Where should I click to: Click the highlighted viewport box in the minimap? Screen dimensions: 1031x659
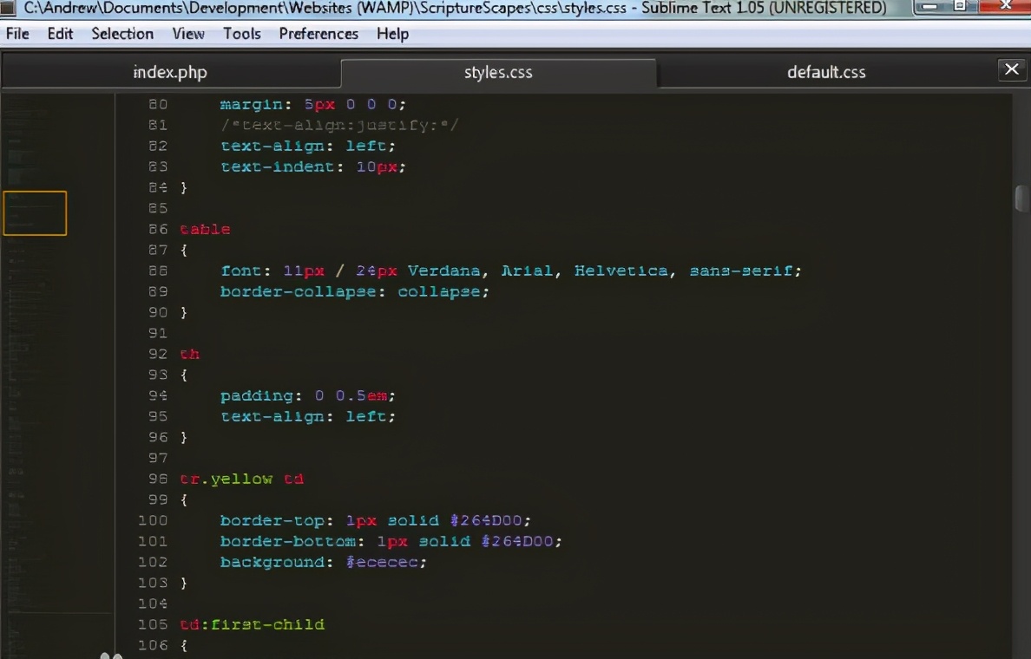(x=35, y=213)
